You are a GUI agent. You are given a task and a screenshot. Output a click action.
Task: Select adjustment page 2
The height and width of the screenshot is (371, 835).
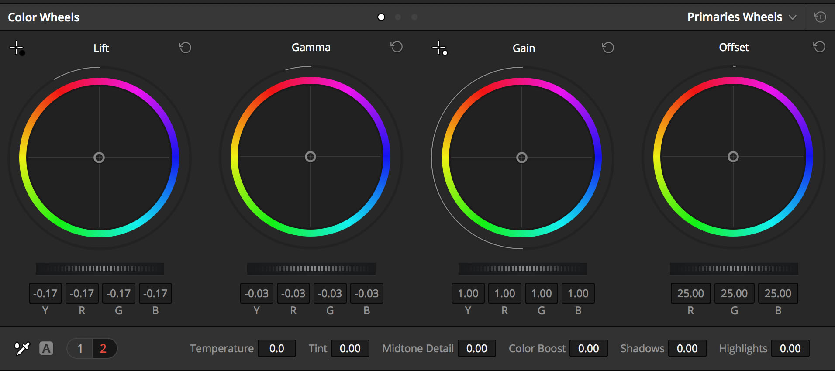click(104, 348)
